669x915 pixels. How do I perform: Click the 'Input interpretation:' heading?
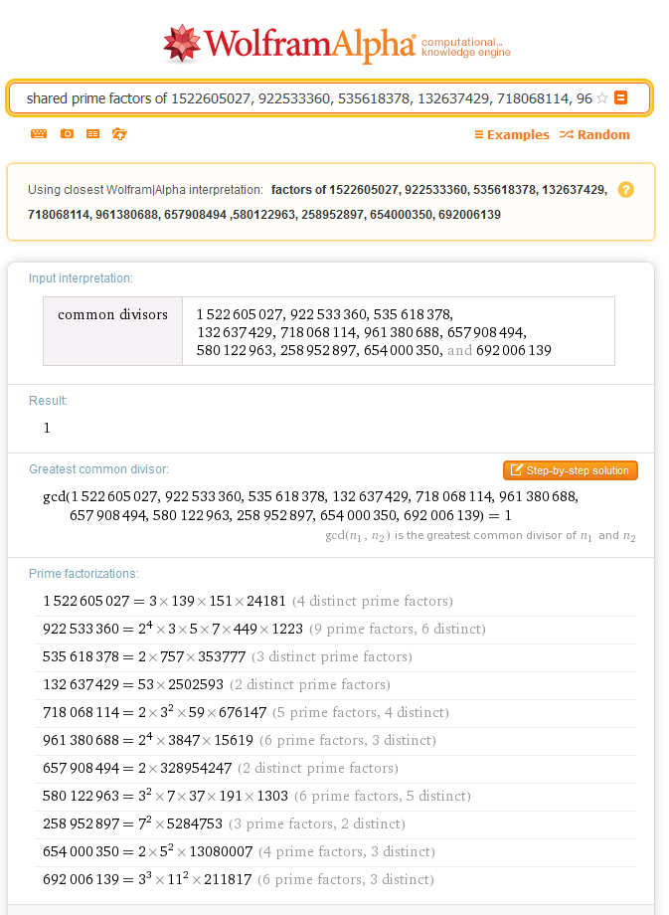pyautogui.click(x=81, y=278)
